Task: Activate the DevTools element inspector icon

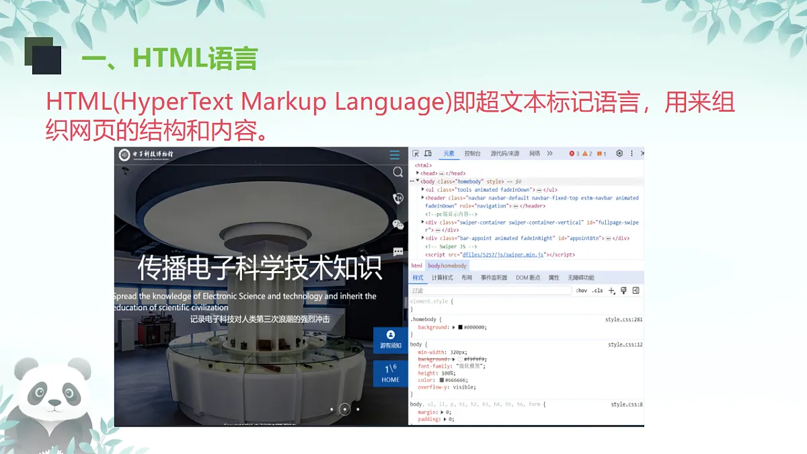Action: 416,153
